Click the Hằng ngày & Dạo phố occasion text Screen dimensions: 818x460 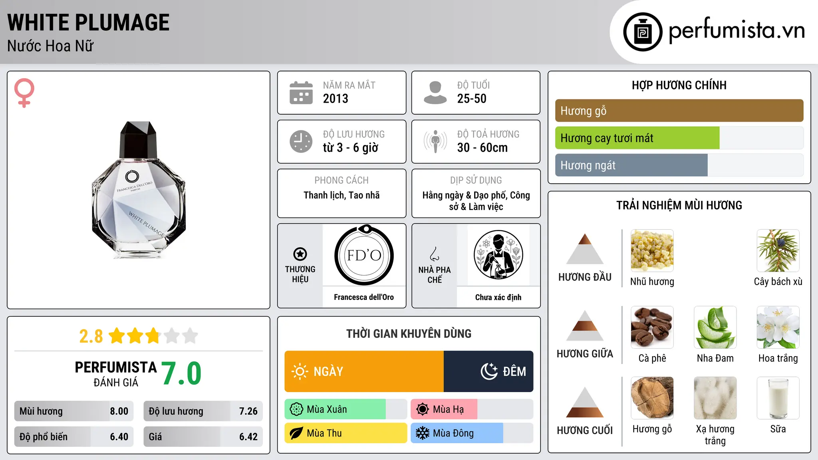tap(476, 201)
